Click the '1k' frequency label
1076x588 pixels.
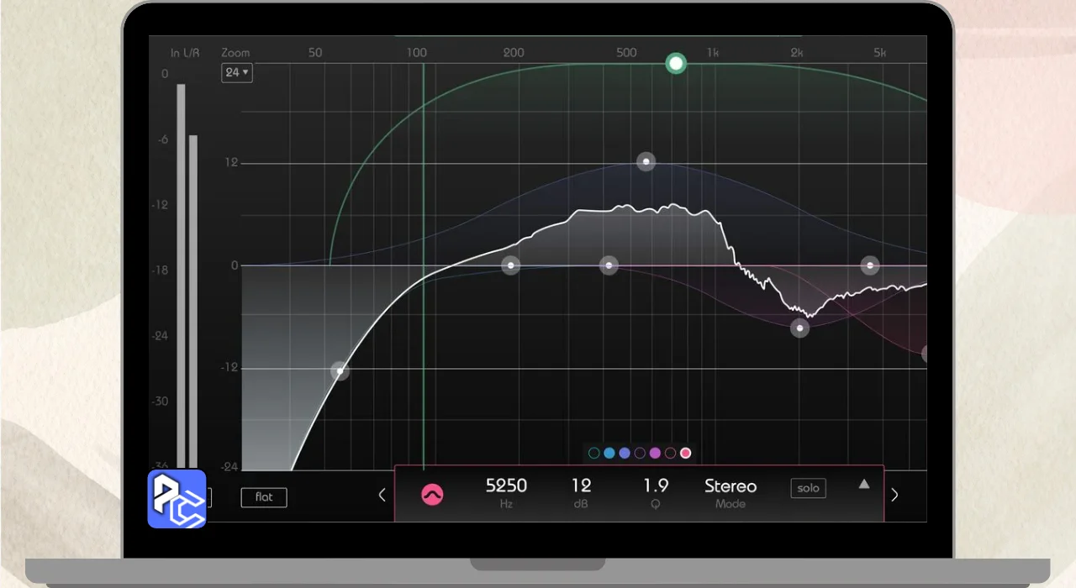(x=713, y=52)
